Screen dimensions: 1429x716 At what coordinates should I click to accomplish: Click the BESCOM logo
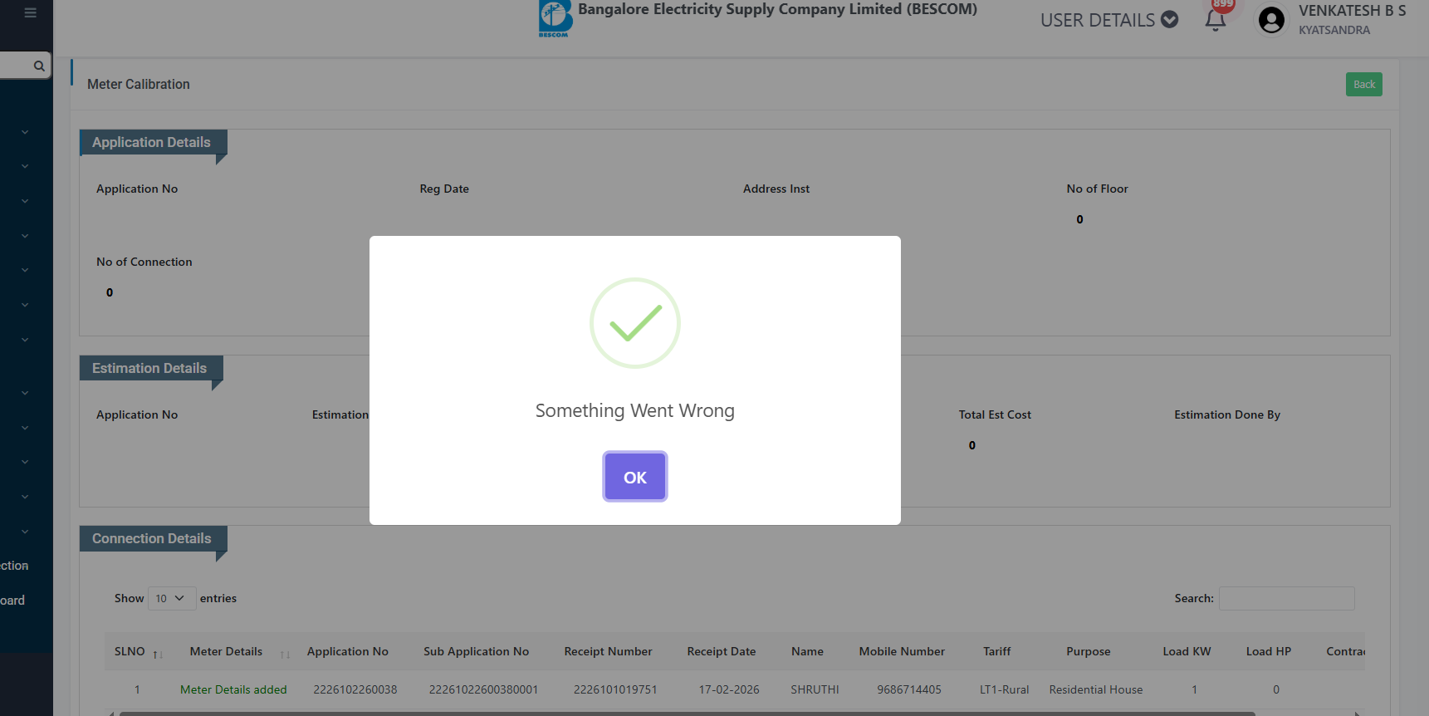(x=555, y=18)
